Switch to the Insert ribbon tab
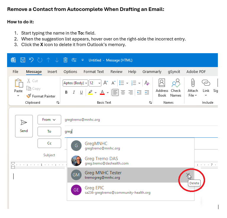The width and height of the screenshot is (227, 218). click(x=52, y=71)
